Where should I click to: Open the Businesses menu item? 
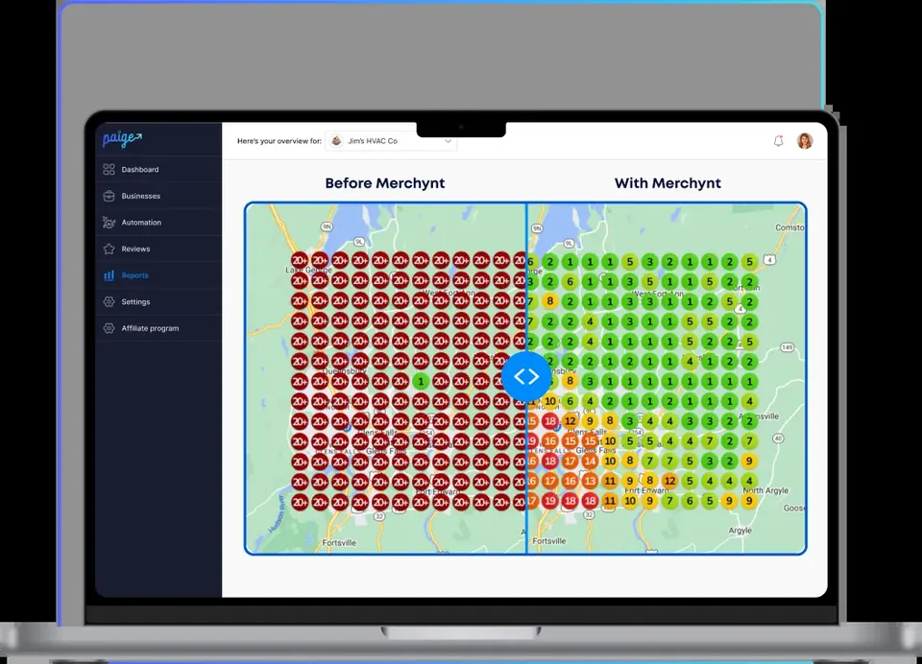coord(158,196)
